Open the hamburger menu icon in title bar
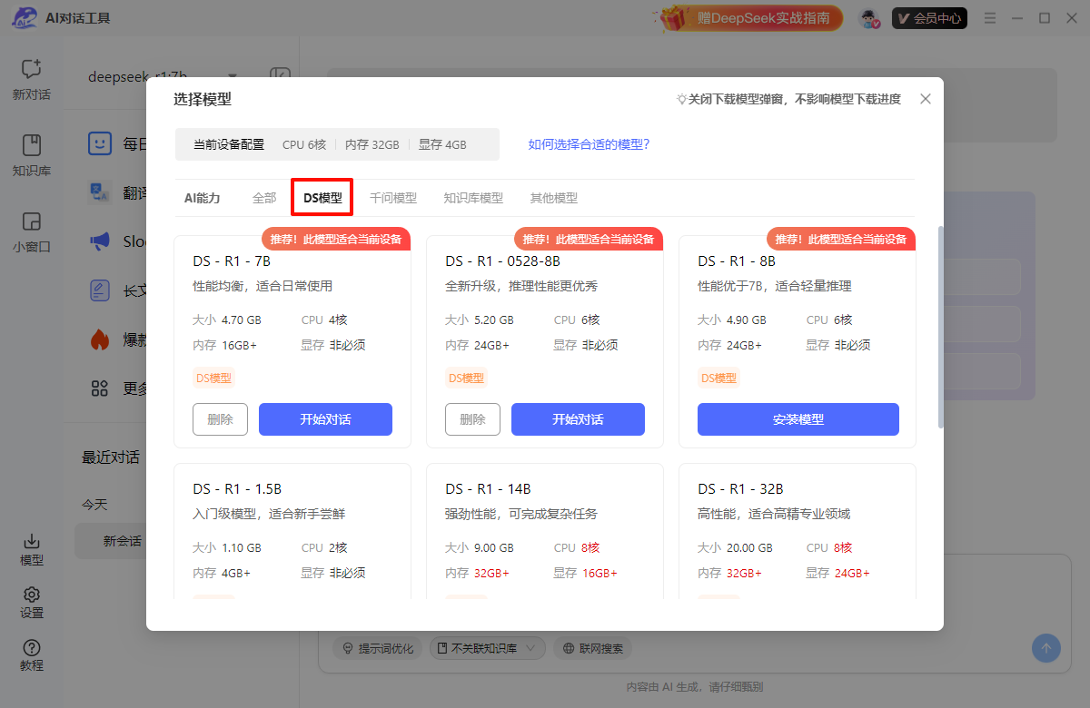Screen dimensions: 1090x708 pos(990,18)
